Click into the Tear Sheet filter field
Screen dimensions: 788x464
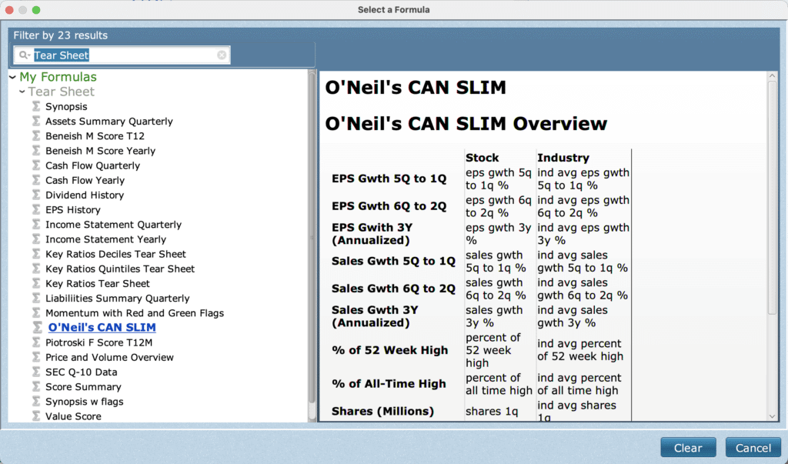[x=122, y=55]
